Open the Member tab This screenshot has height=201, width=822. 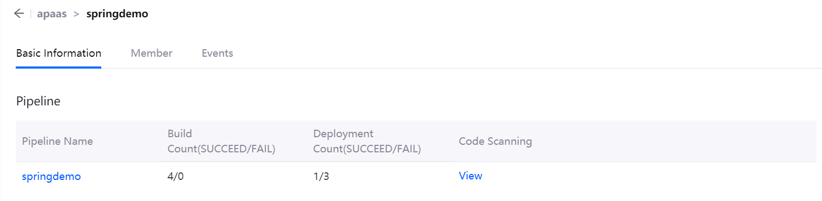point(152,53)
